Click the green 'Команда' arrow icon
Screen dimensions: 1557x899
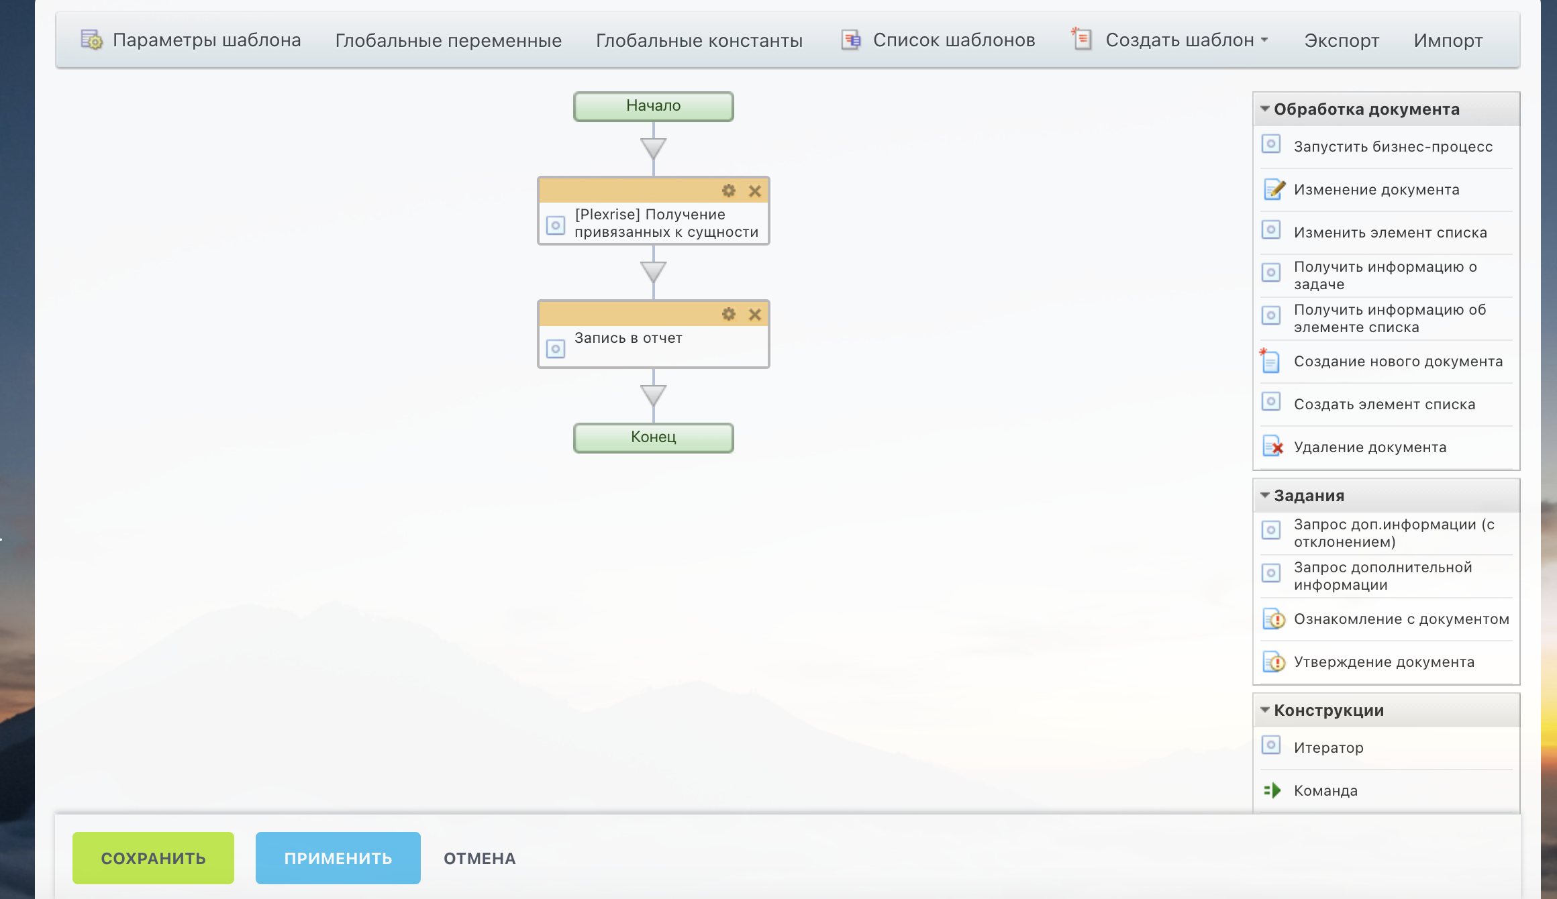click(1272, 790)
